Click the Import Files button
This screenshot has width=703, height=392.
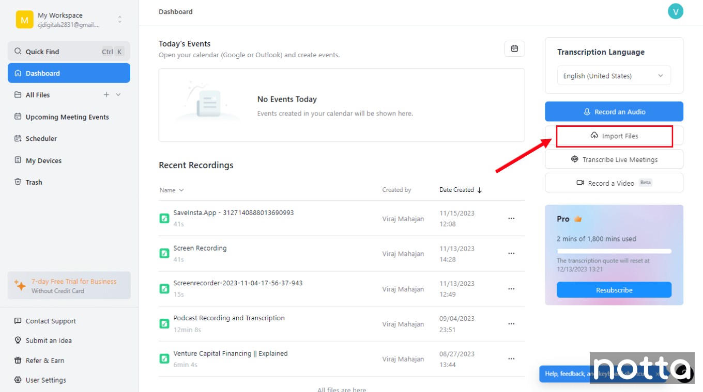[x=614, y=136]
